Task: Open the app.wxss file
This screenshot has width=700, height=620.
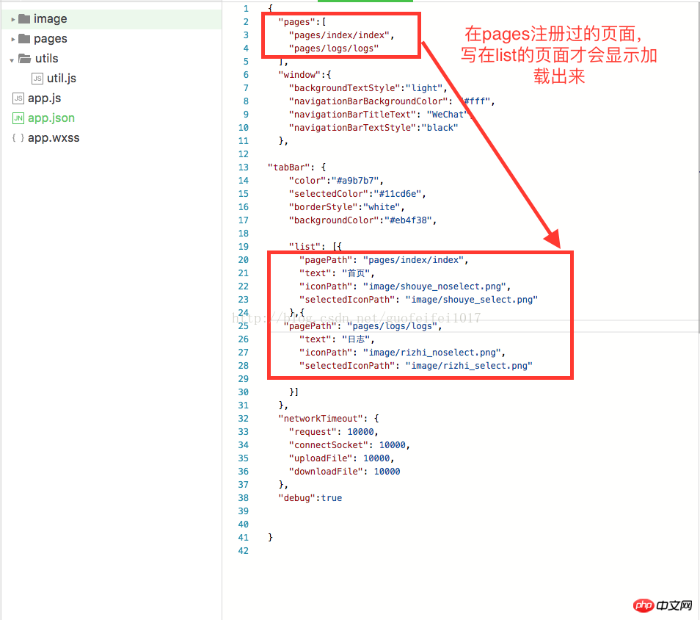Action: coord(54,137)
